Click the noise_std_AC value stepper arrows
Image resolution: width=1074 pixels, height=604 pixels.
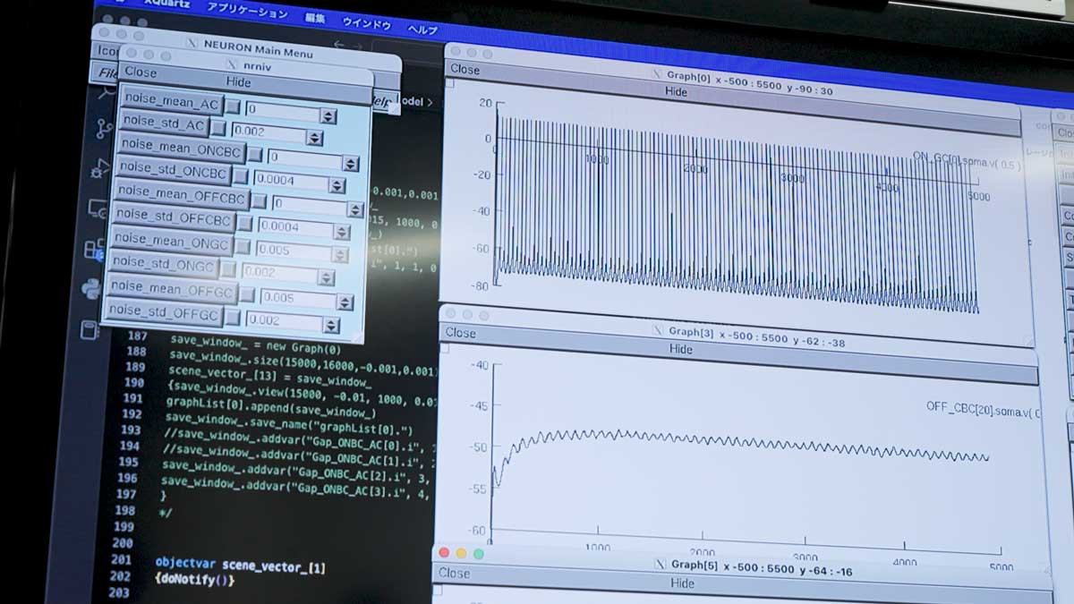(x=314, y=138)
